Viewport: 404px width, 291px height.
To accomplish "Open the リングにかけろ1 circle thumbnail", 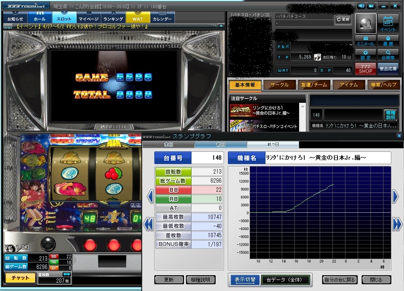I will tap(241, 111).
